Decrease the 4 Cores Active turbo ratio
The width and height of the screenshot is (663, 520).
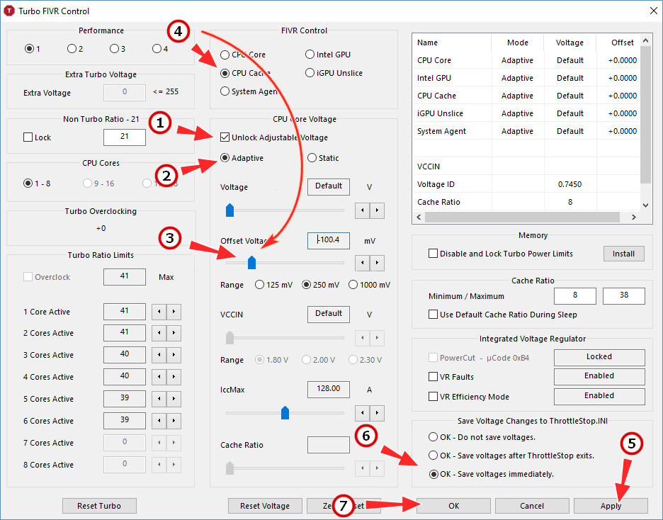point(159,377)
